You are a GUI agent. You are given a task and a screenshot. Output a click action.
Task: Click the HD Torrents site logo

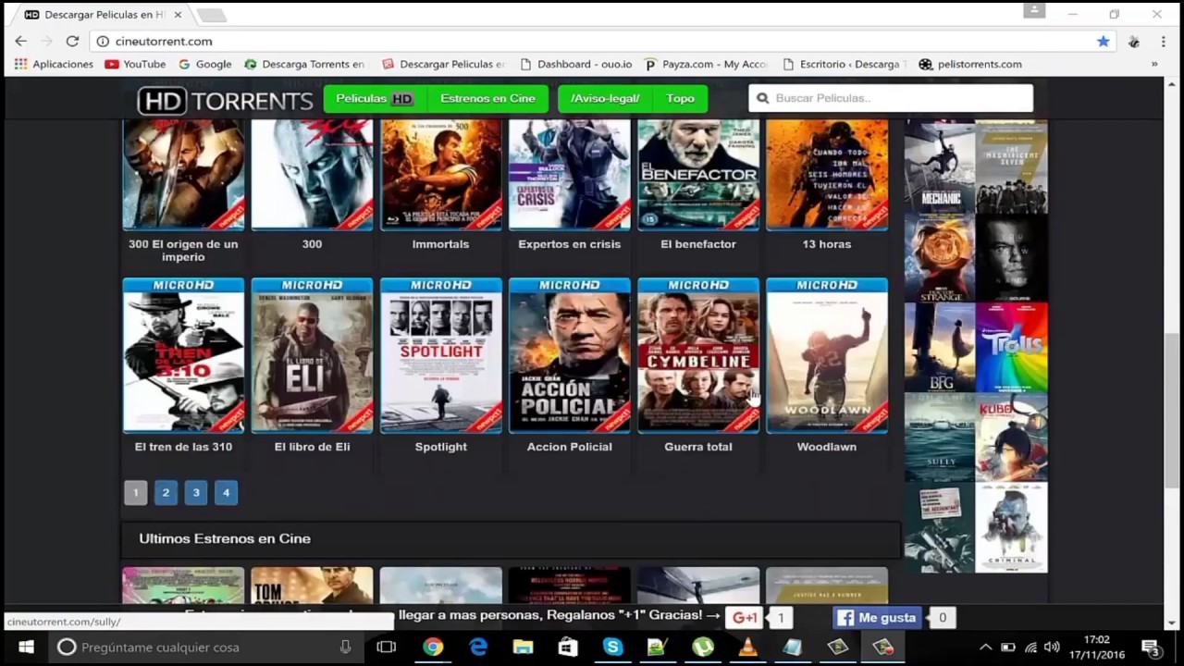pyautogui.click(x=226, y=100)
